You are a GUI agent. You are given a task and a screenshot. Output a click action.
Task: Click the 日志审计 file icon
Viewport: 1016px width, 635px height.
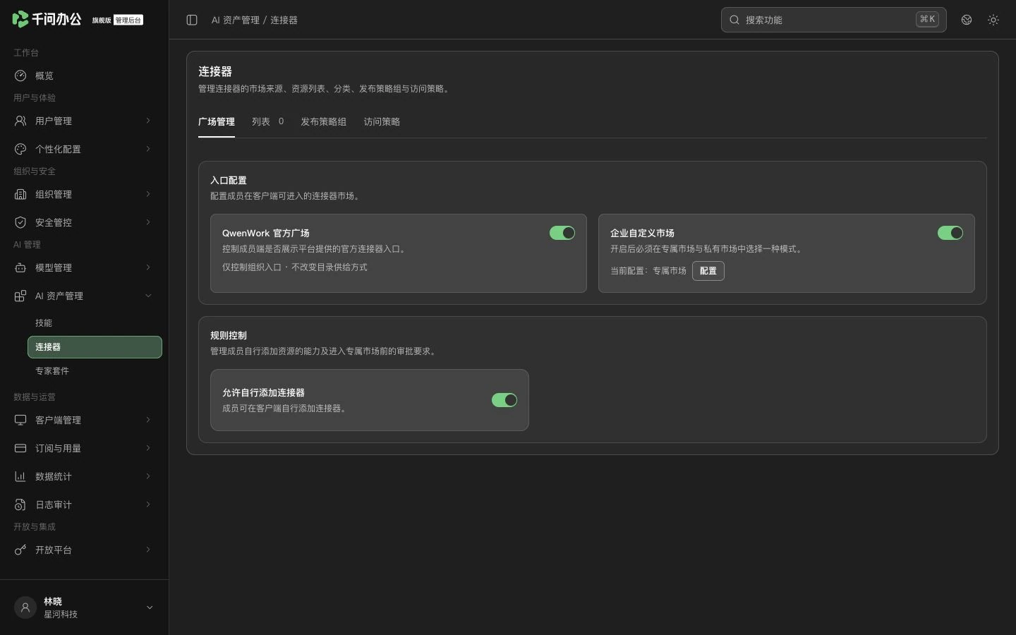coord(20,504)
